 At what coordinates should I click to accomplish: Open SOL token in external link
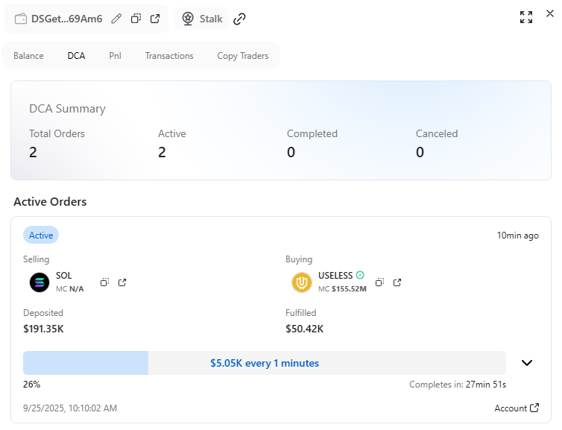122,282
